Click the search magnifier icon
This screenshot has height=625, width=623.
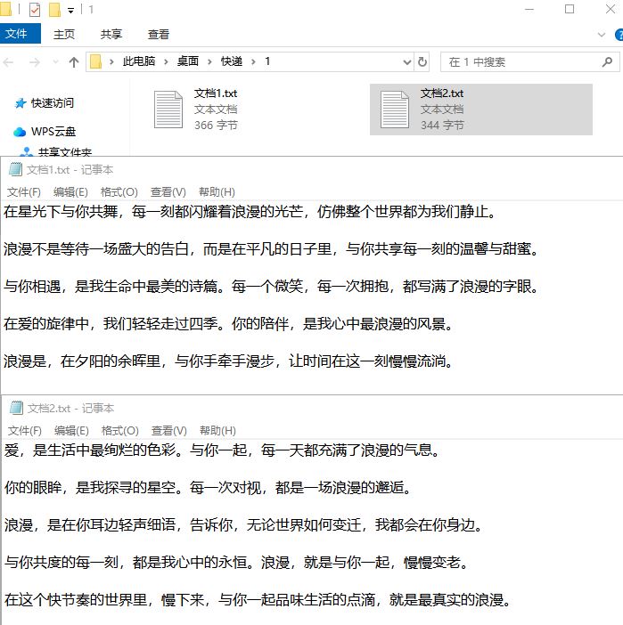607,61
